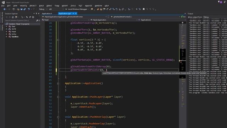This screenshot has width=227, height=128.
Task: Toggle a bookmark with the bookmark icon
Action: 144,9
